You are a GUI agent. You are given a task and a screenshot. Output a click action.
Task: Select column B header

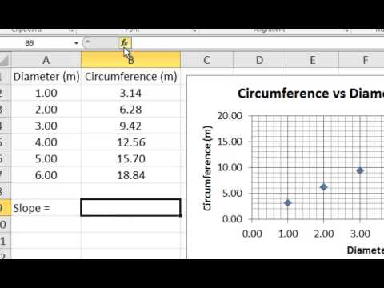pyautogui.click(x=130, y=60)
